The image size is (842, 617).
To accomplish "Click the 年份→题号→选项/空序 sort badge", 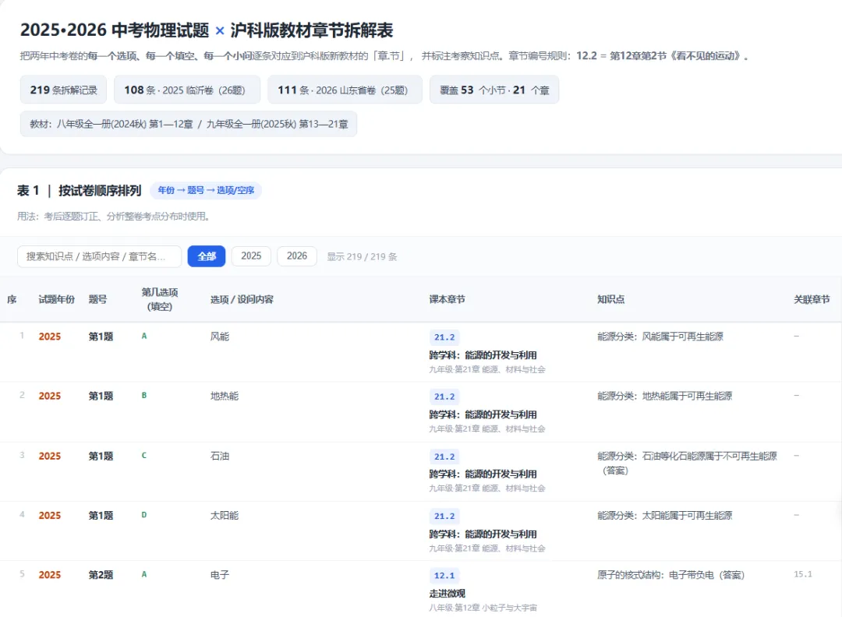I will click(x=206, y=190).
